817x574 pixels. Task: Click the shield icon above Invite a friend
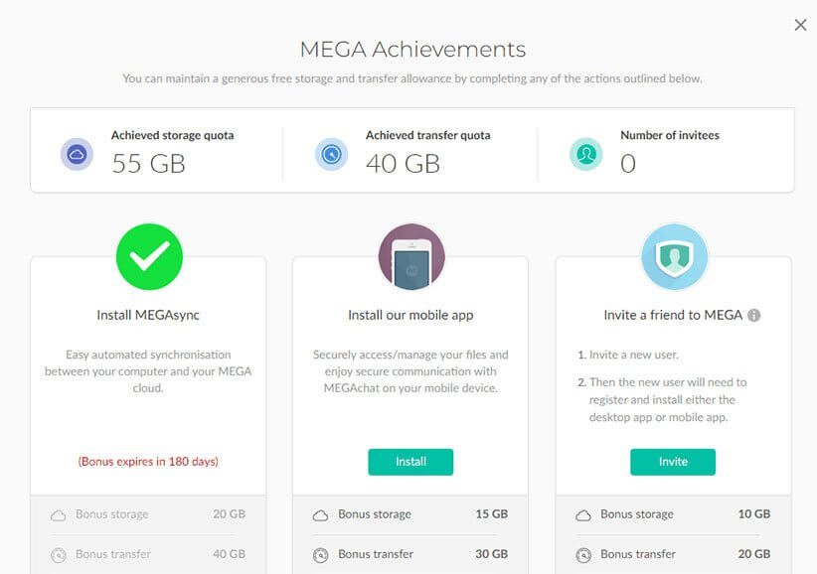click(x=674, y=254)
